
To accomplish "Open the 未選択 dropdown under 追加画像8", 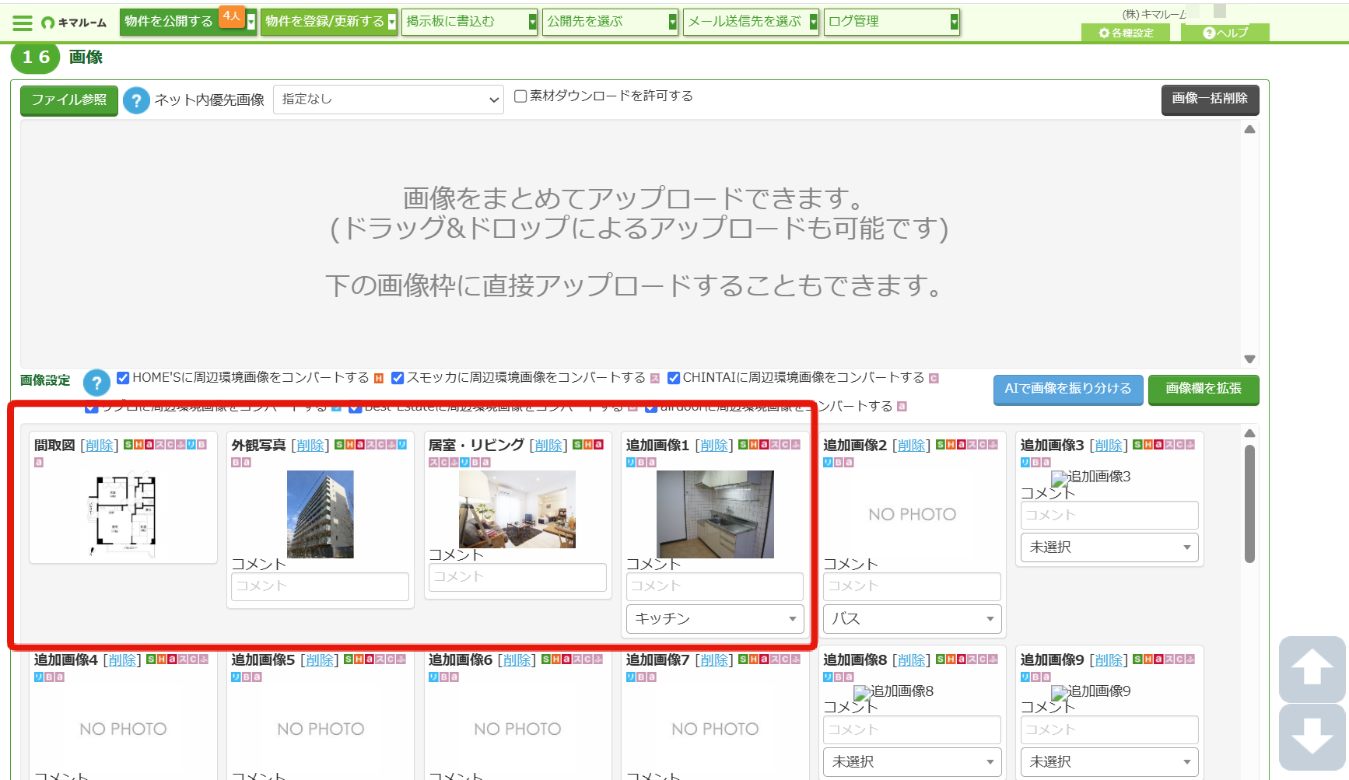I will click(912, 762).
